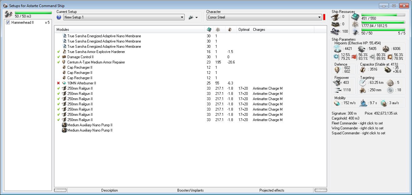Viewport: 412px width, 195px height.
Task: Click the capacitor usage column header icon
Action: pos(229,30)
